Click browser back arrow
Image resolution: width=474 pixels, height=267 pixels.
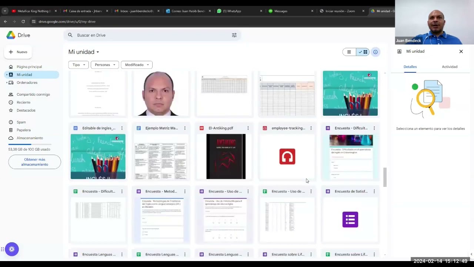6,22
